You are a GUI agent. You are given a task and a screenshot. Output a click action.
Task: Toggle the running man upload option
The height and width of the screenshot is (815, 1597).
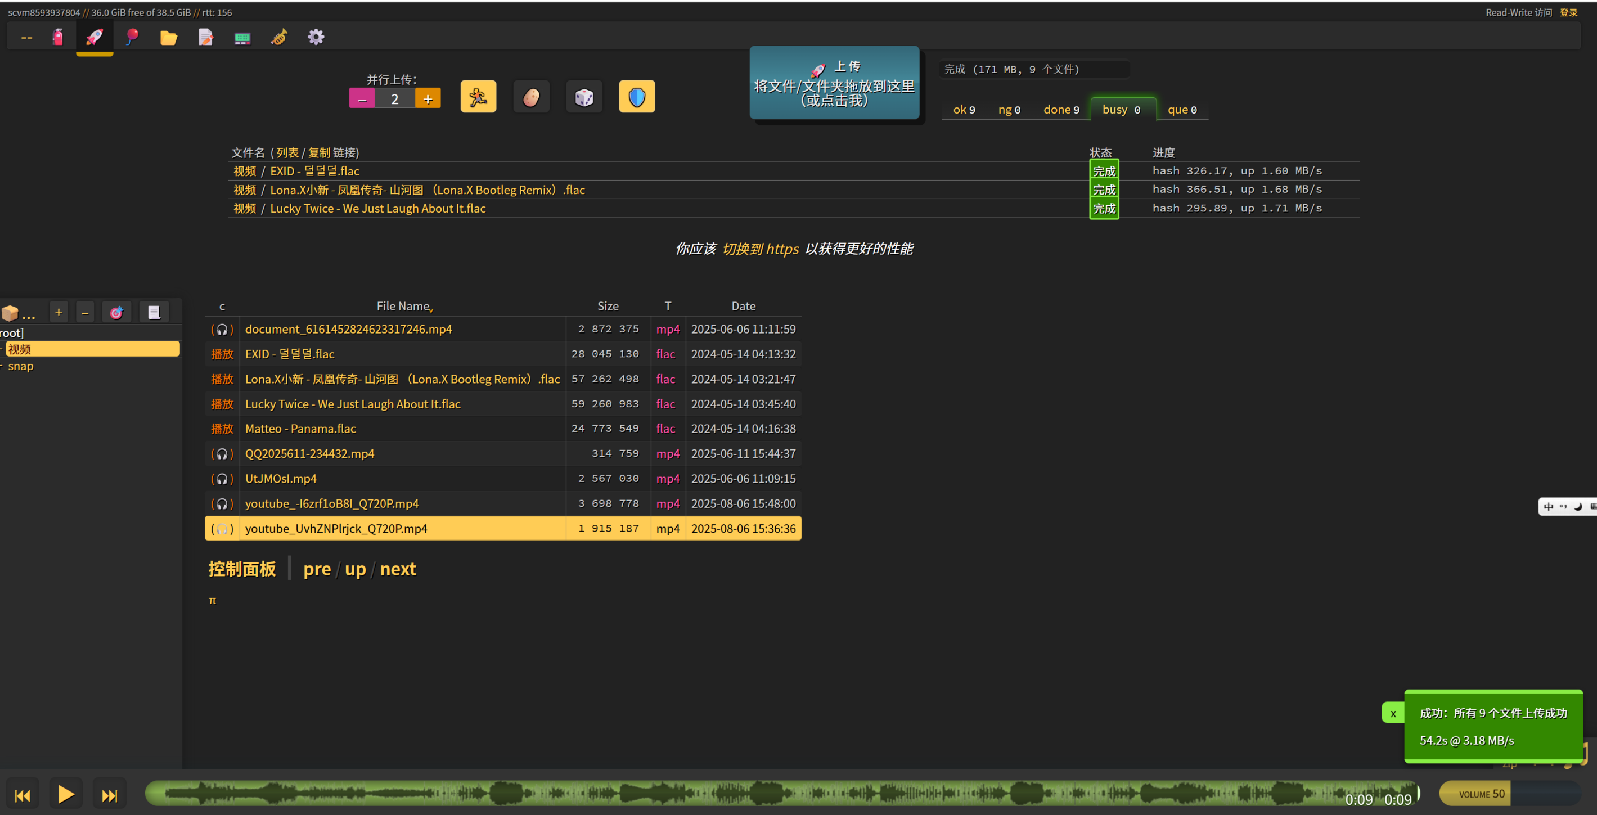pos(478,97)
